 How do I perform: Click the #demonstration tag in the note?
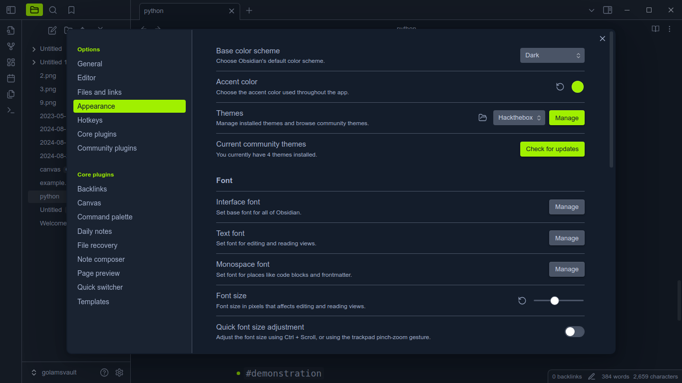point(284,374)
